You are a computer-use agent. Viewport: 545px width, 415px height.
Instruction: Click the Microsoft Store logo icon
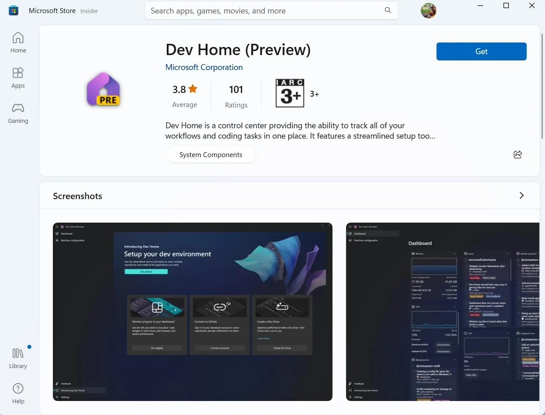coord(14,11)
